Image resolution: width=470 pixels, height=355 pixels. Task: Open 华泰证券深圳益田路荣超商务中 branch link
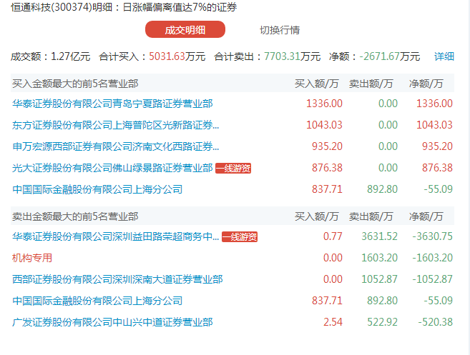115,236
